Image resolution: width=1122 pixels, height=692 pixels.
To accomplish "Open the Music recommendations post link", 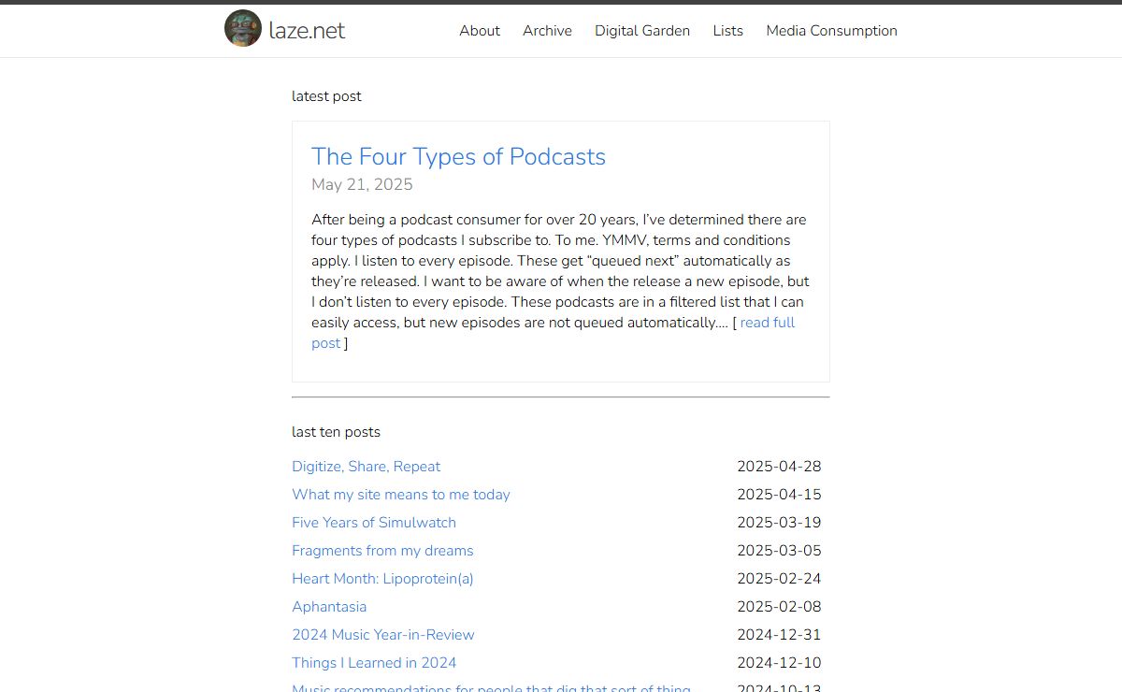I will pyautogui.click(x=491, y=687).
